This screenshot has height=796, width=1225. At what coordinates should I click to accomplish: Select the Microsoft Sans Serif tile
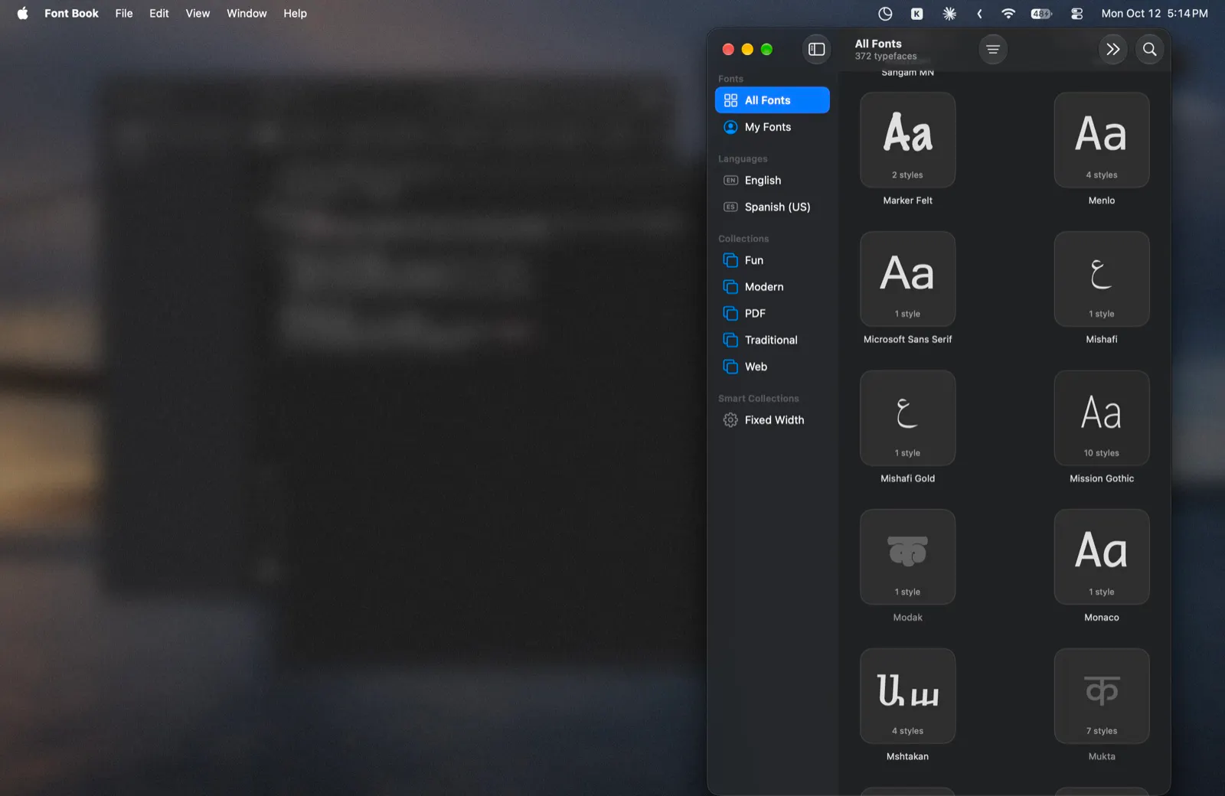click(x=908, y=279)
